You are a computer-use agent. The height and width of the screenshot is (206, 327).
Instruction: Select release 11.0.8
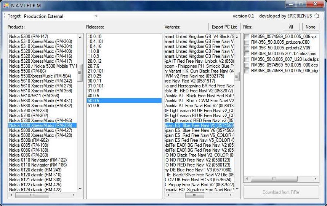124,51
